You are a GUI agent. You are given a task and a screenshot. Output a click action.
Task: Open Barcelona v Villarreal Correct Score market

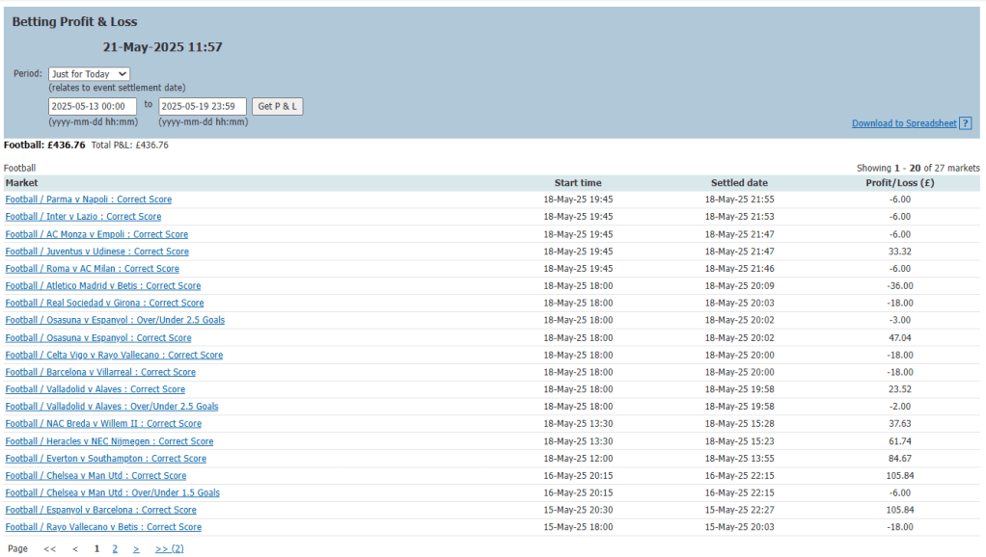pyautogui.click(x=100, y=372)
